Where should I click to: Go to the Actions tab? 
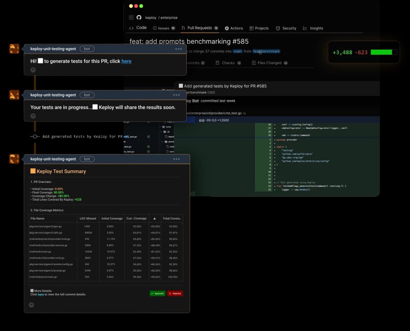click(x=234, y=28)
